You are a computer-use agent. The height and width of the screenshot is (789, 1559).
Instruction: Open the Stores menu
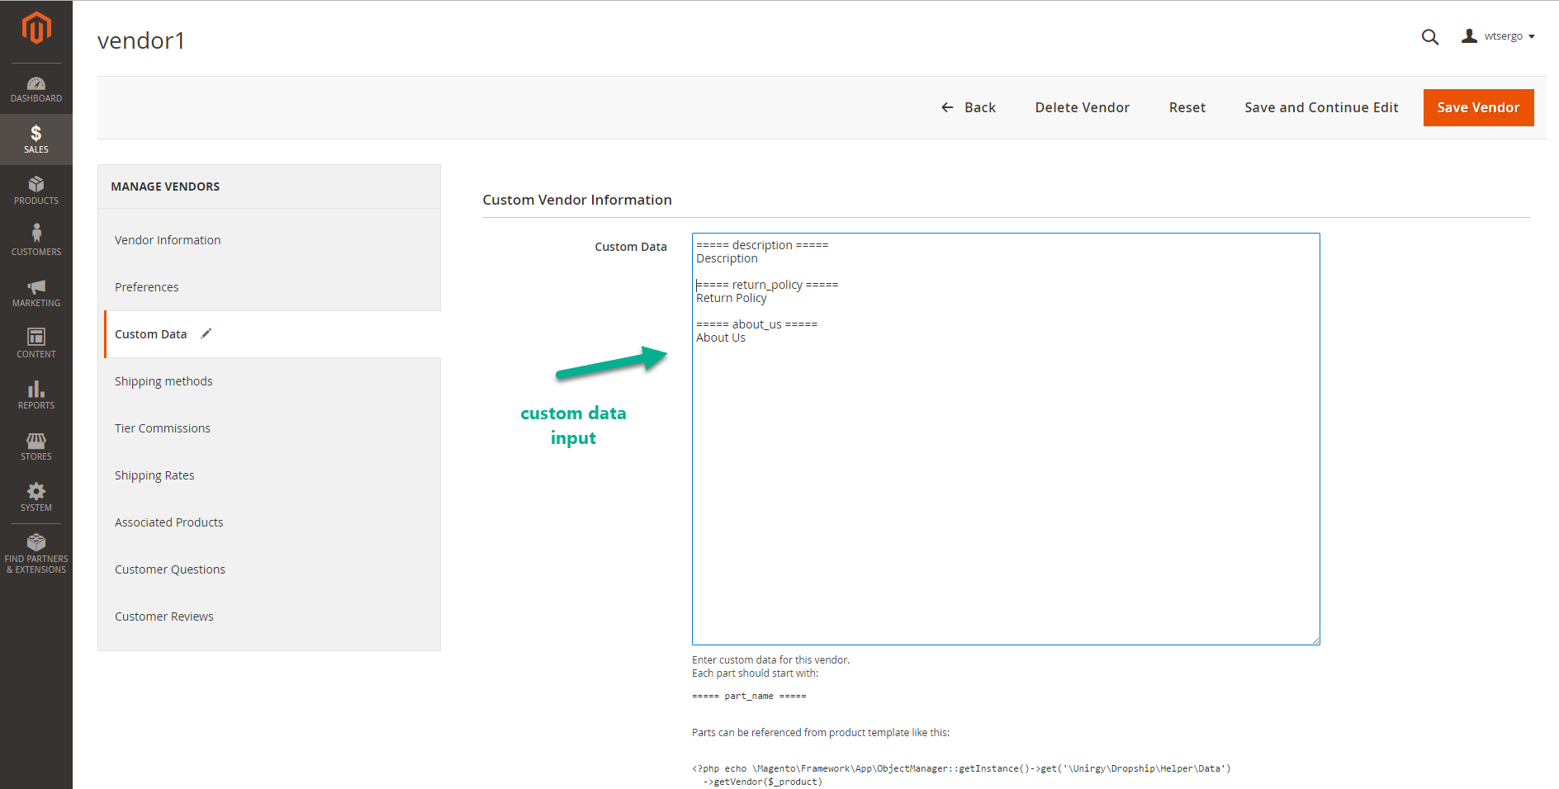36,446
